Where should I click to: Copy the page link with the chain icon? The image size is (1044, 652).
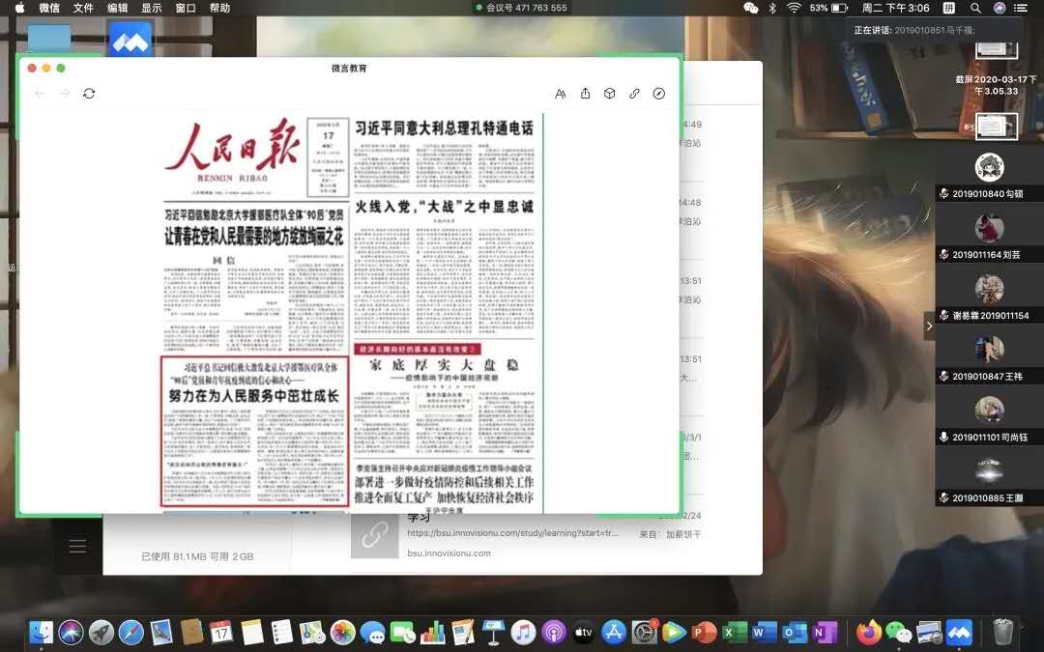coord(635,94)
